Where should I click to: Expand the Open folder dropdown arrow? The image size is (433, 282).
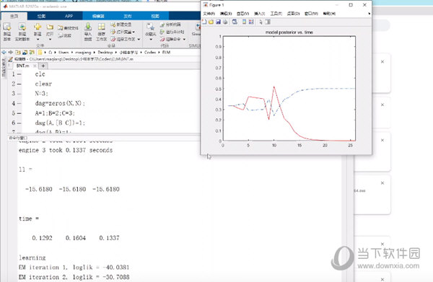click(x=50, y=40)
